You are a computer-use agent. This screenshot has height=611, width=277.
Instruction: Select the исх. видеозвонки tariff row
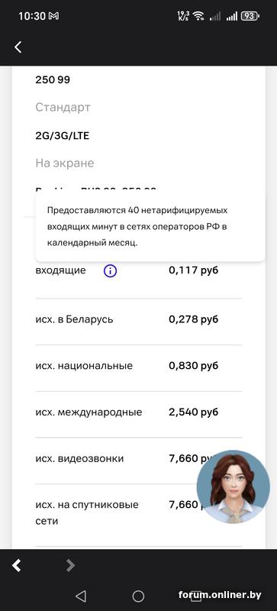138,459
